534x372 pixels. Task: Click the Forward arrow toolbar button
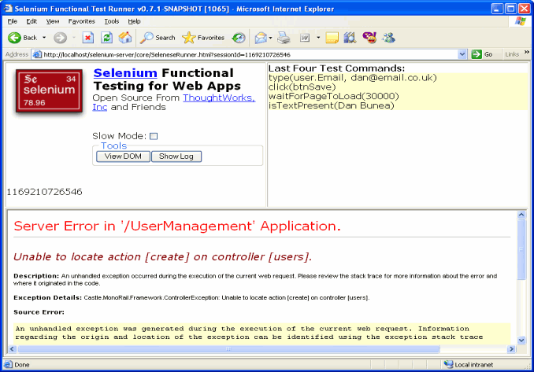click(x=60, y=38)
